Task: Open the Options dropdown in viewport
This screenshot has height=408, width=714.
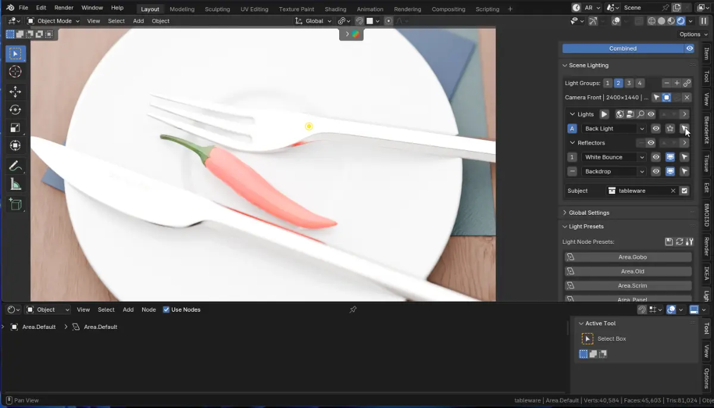Action: (x=693, y=34)
